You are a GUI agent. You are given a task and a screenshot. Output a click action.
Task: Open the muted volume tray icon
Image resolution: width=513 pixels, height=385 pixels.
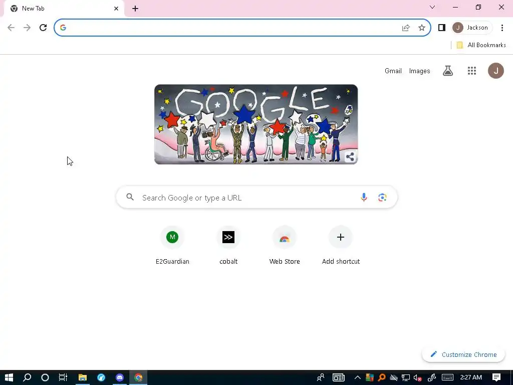417,377
